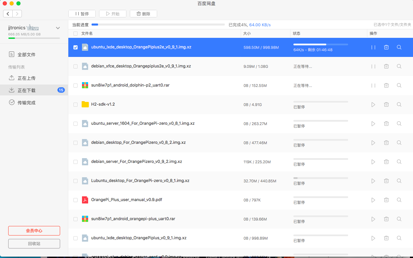This screenshot has width=413, height=258.
Task: Pause sun8iw7p1_android_dolphin-p2_uart0.rar download
Action: [x=373, y=86]
